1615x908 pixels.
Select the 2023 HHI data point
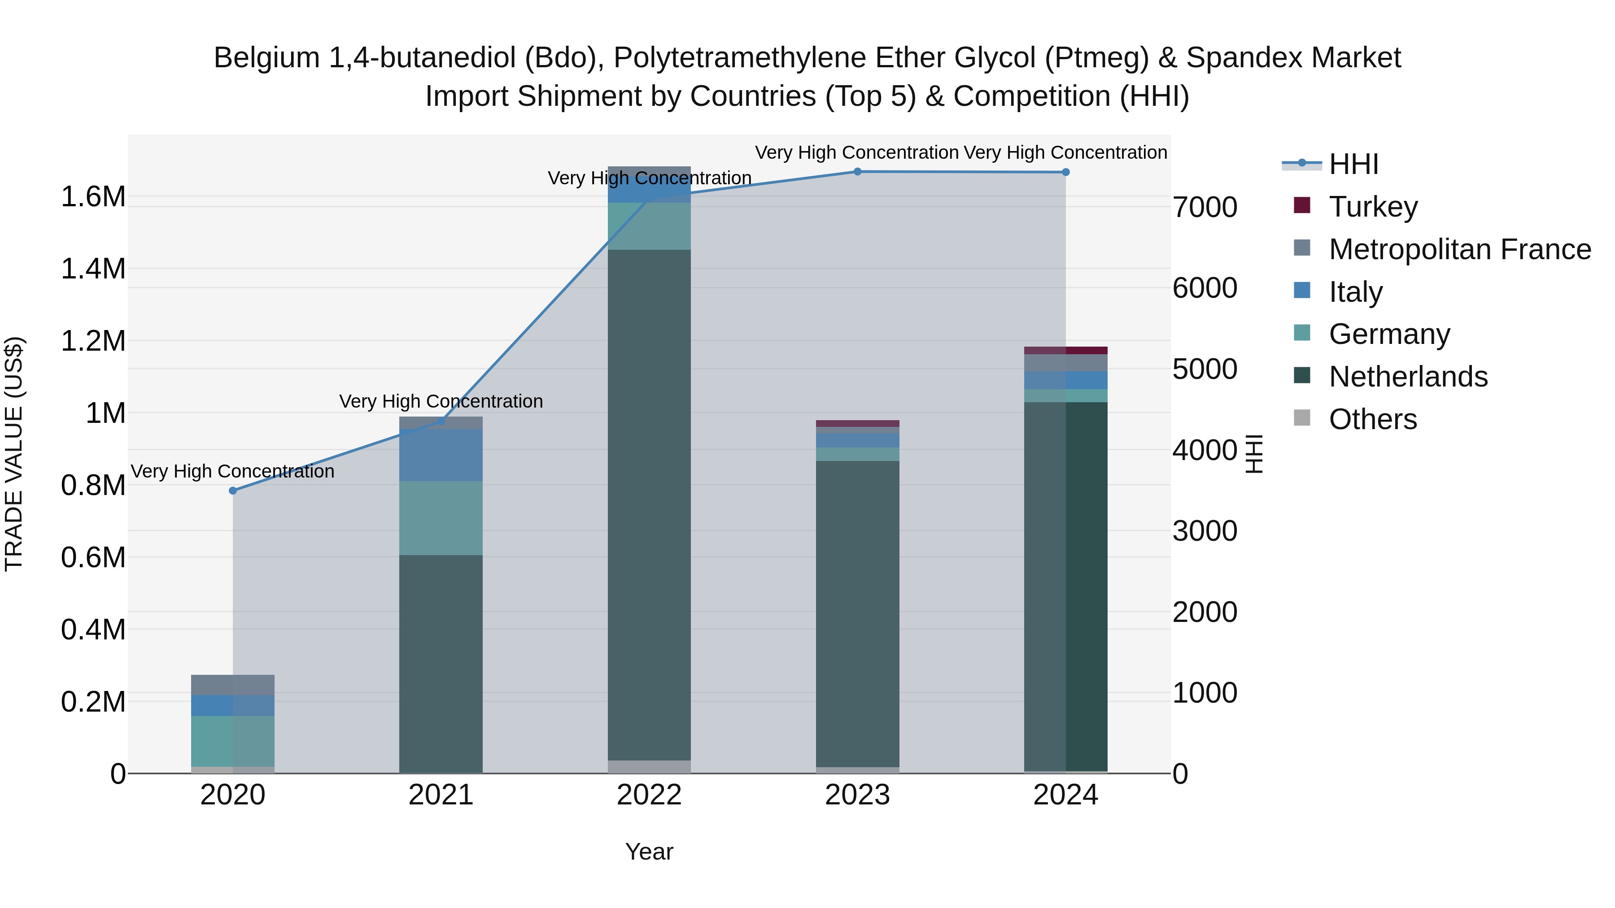(x=858, y=172)
